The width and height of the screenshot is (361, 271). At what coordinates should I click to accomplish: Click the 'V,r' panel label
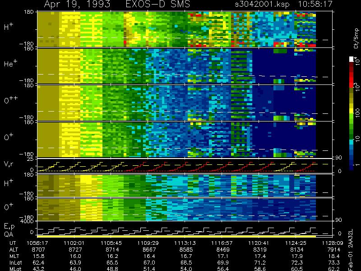click(9, 164)
